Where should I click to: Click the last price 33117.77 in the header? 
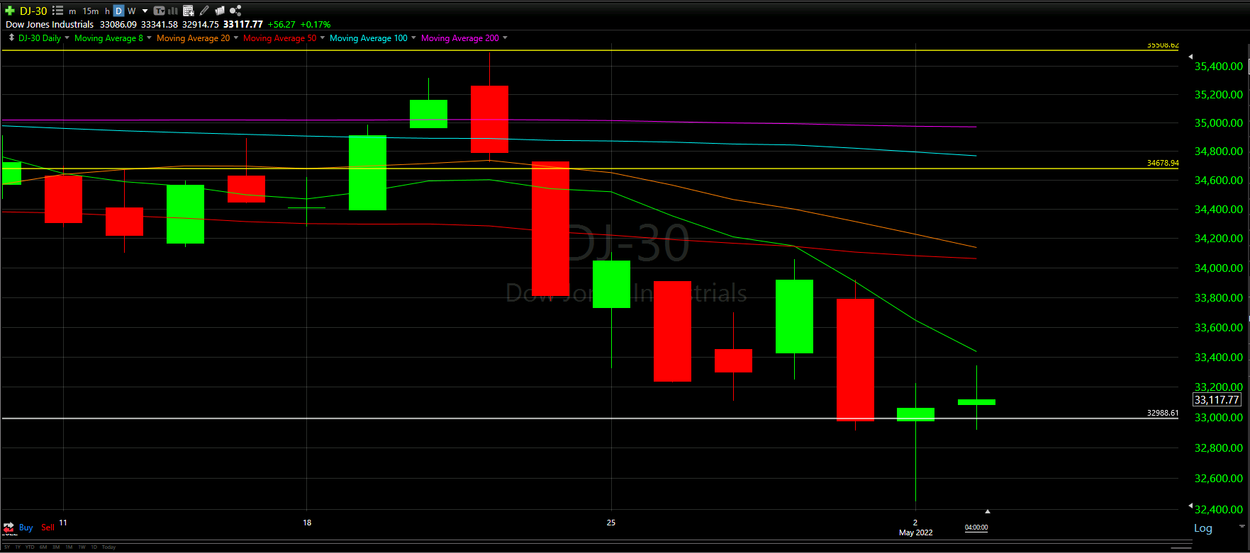(x=243, y=24)
